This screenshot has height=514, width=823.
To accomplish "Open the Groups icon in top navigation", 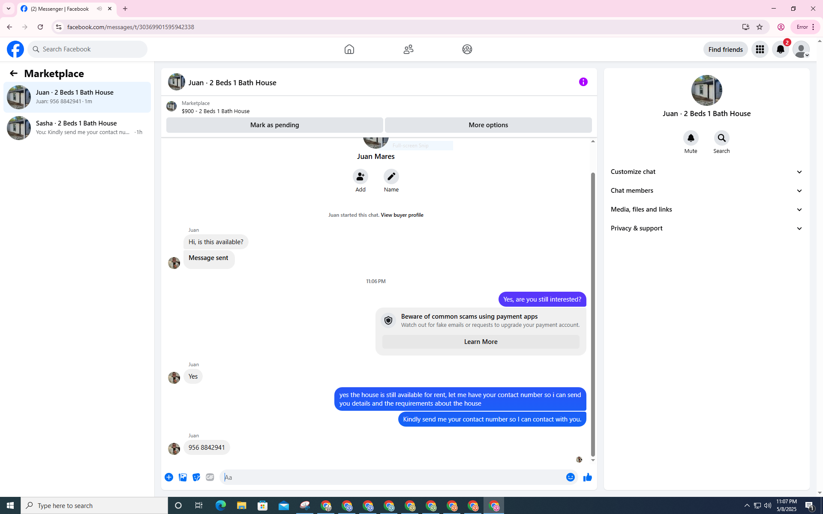I will (467, 49).
